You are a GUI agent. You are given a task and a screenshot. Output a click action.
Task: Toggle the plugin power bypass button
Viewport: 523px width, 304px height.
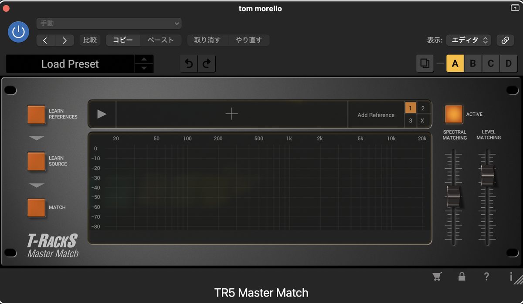point(19,32)
